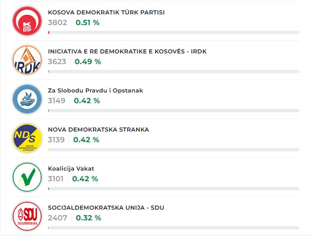Open INICIATIVA E RE DEMOKRATIKE E KOSOVËS name

point(127,51)
